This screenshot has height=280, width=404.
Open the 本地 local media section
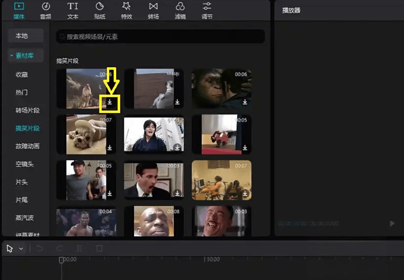pos(25,36)
